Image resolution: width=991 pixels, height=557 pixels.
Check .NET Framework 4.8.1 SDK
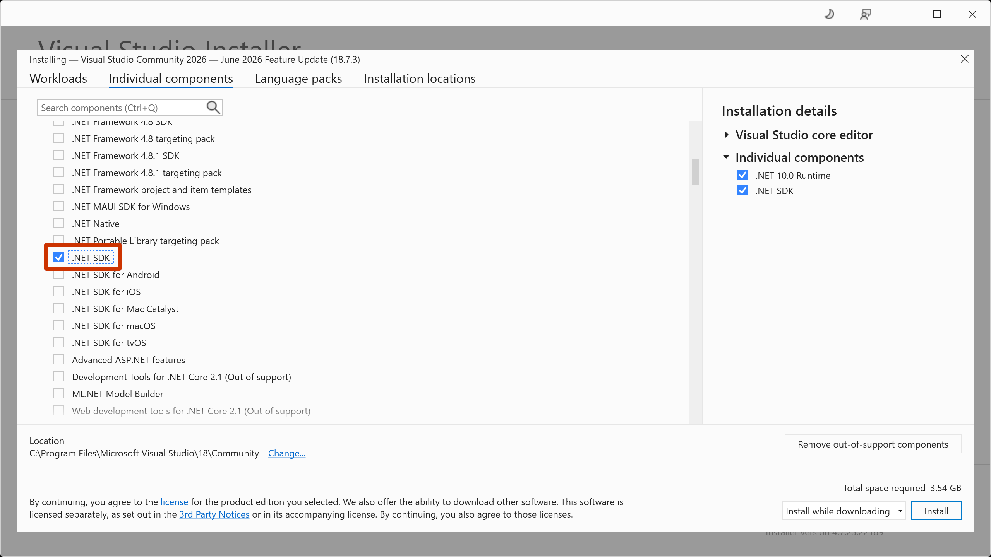(59, 155)
